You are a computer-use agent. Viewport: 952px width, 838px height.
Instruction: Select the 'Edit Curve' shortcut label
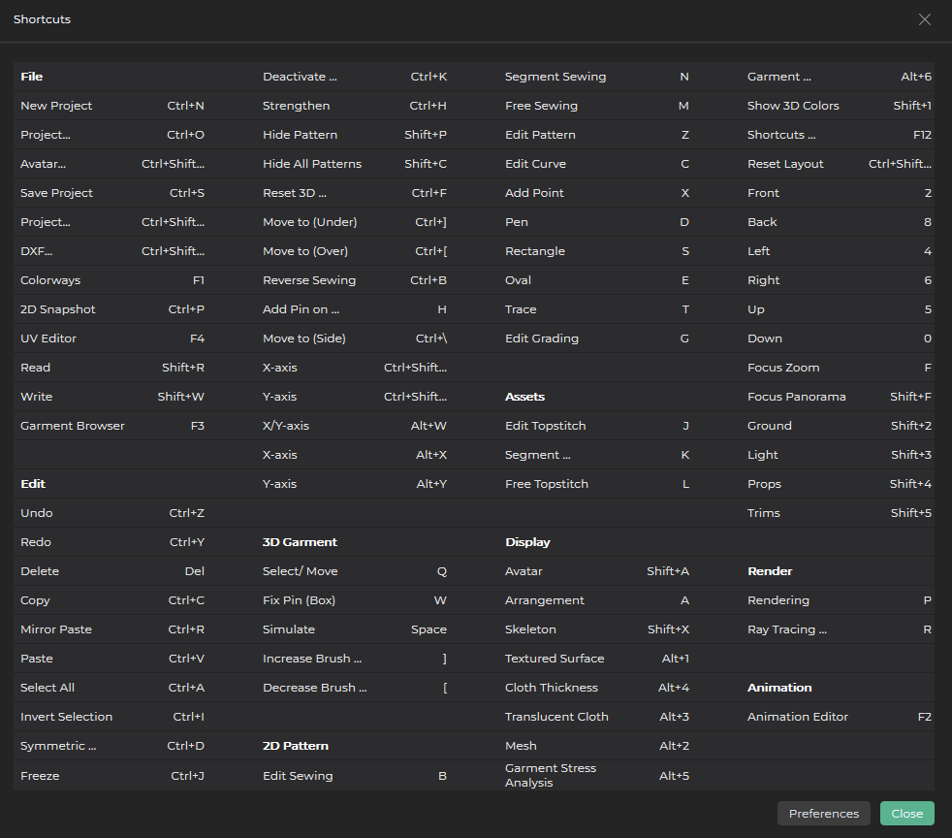pos(535,164)
